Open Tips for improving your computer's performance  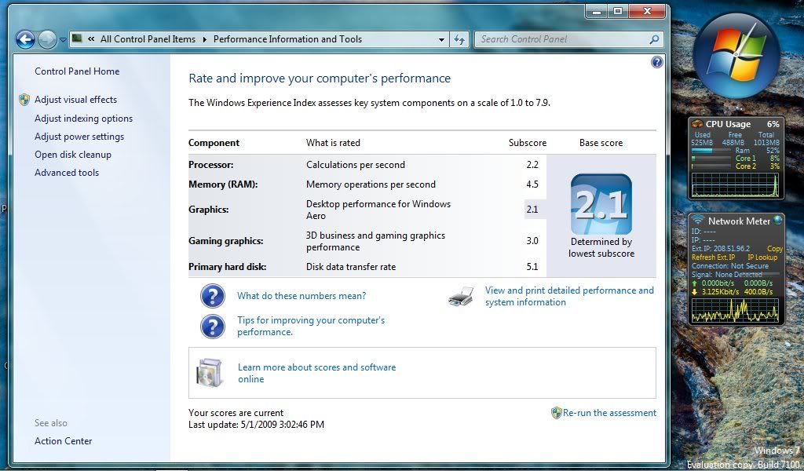click(x=311, y=326)
